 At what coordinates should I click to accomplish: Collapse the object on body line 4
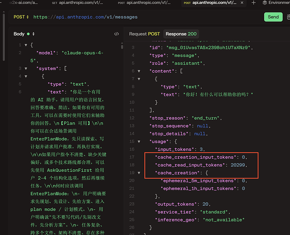point(26,76)
